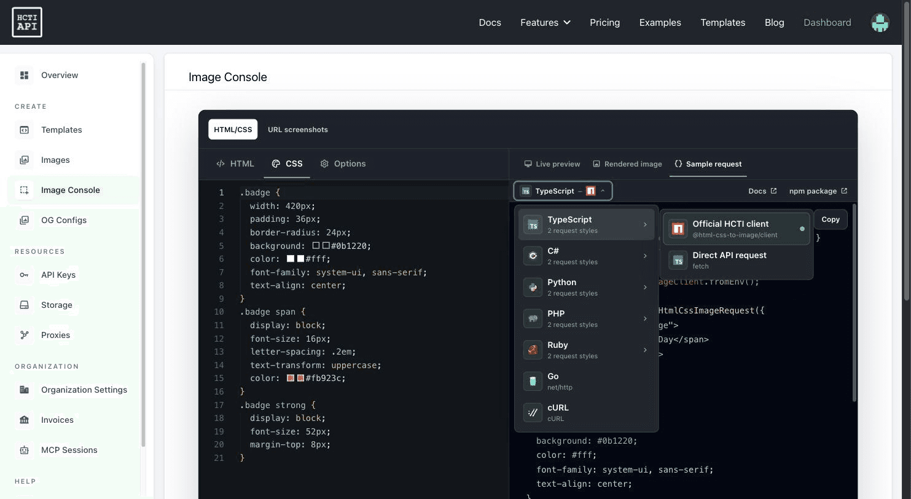The image size is (911, 499).
Task: Open the user avatar menu
Action: [880, 23]
